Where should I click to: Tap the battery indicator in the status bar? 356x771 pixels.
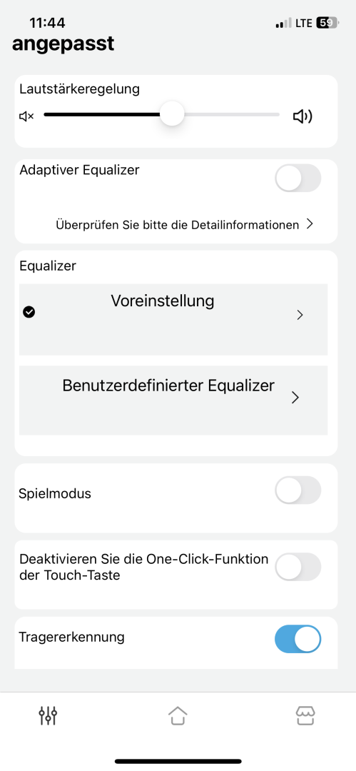(327, 23)
